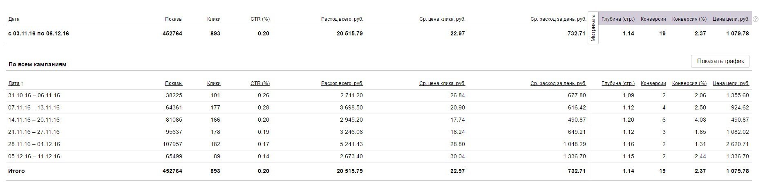This screenshot has width=765, height=190.
Task: Click the sort arrow icon beside underlined Дата
Action: tap(22, 84)
